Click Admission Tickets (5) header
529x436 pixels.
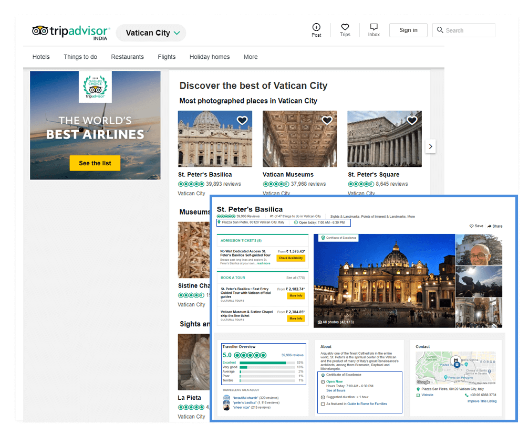[x=241, y=241]
